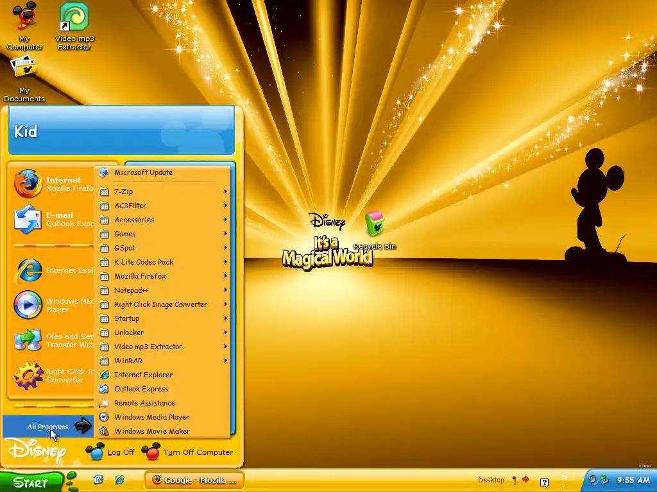Select Mozilla Firefox folder label in list
This screenshot has width=657, height=492.
(140, 276)
